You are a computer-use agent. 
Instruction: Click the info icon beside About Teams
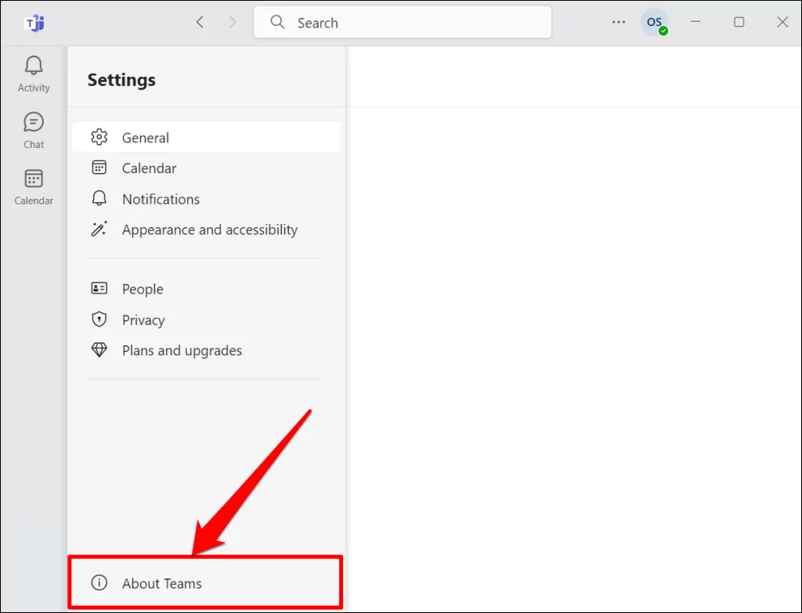click(99, 582)
